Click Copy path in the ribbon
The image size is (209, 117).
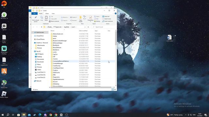tap(53, 19)
